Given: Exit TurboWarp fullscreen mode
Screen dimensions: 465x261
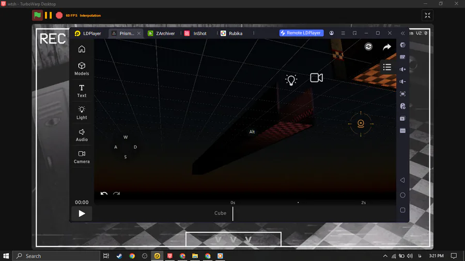Looking at the screenshot, I should pos(427,15).
